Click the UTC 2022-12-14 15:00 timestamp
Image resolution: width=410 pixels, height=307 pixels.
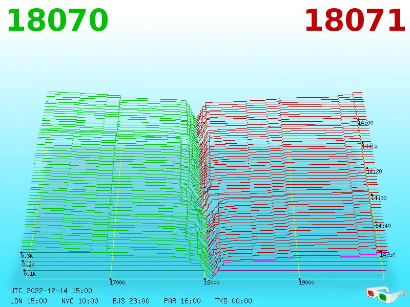[x=51, y=291]
